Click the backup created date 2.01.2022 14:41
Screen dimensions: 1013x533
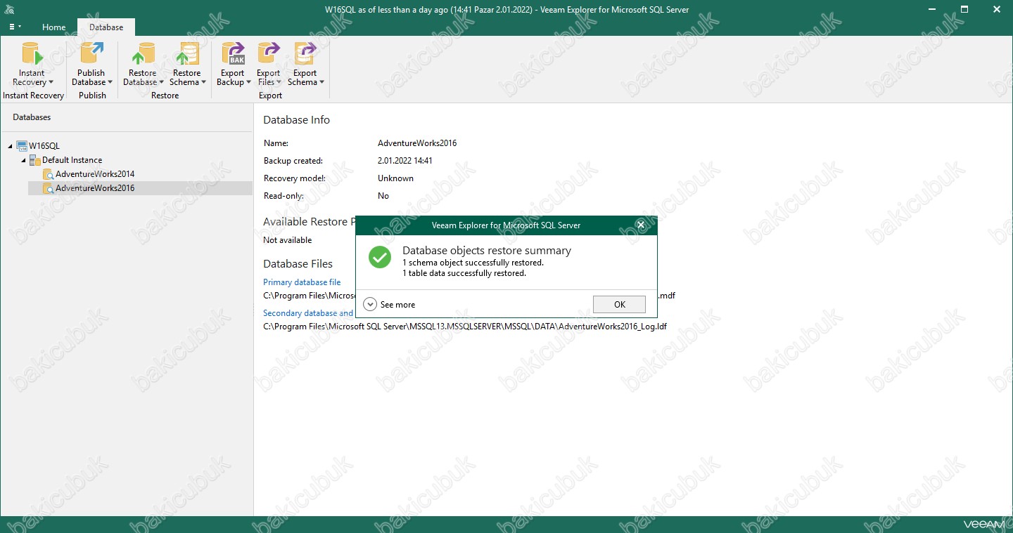pos(405,161)
